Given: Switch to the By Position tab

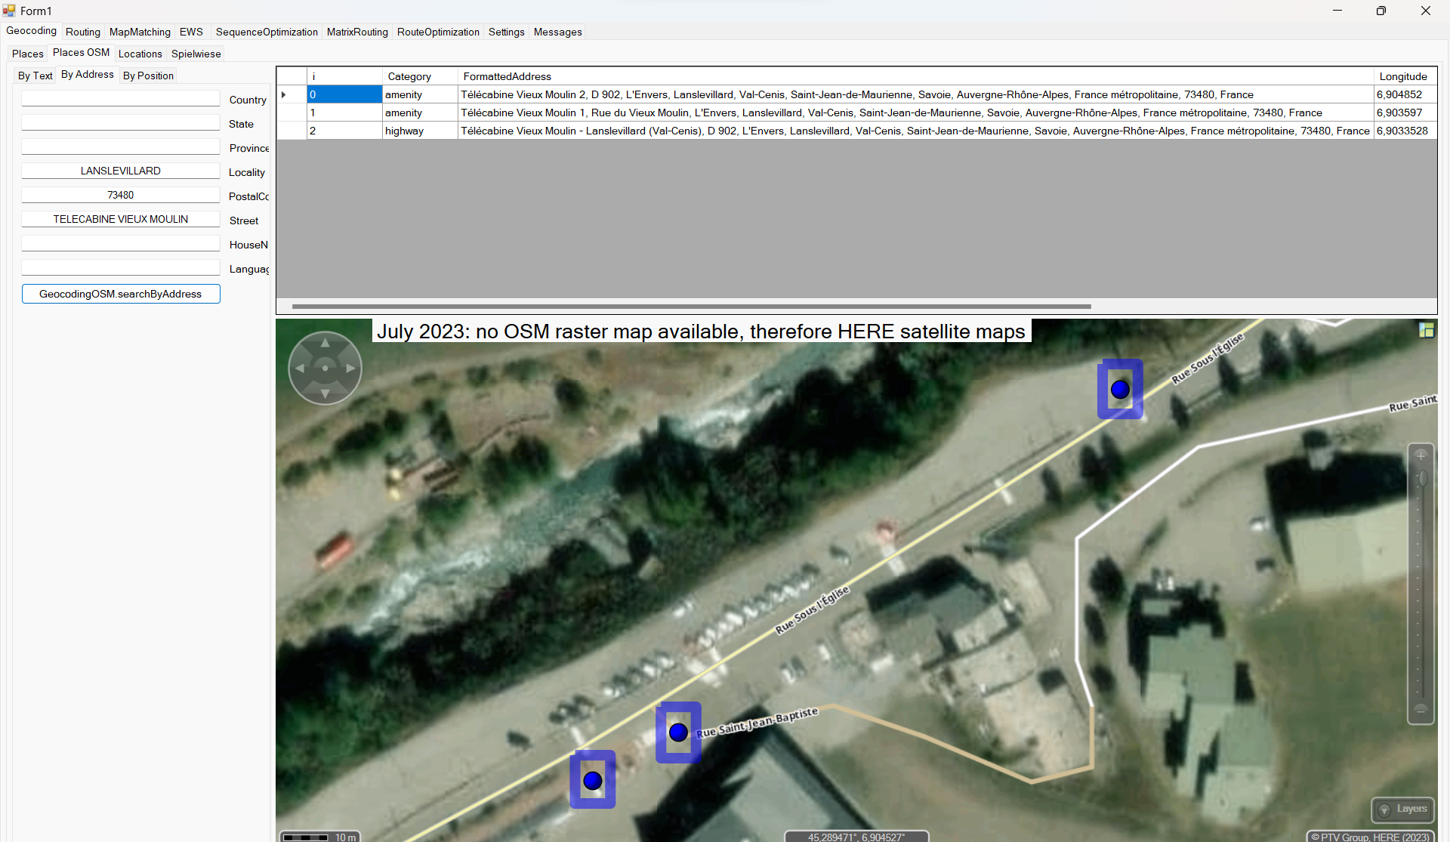Looking at the screenshot, I should coord(148,76).
